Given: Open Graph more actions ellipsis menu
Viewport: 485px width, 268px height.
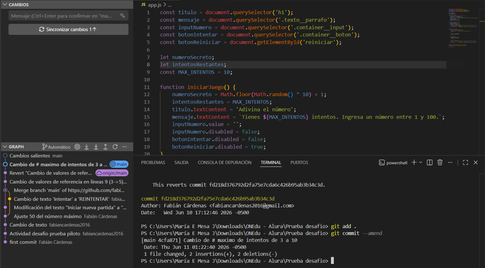Looking at the screenshot, I should point(125,147).
